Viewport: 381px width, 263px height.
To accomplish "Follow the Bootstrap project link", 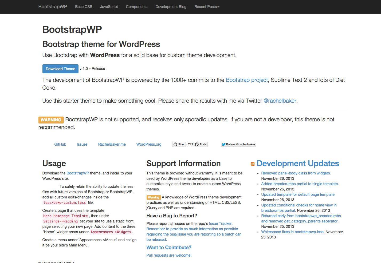I will (247, 80).
